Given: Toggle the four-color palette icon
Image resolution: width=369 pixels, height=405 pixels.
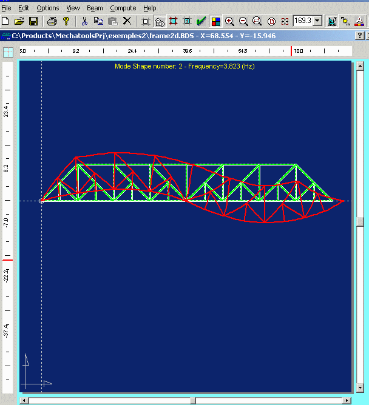Looking at the screenshot, I should [x=215, y=21].
